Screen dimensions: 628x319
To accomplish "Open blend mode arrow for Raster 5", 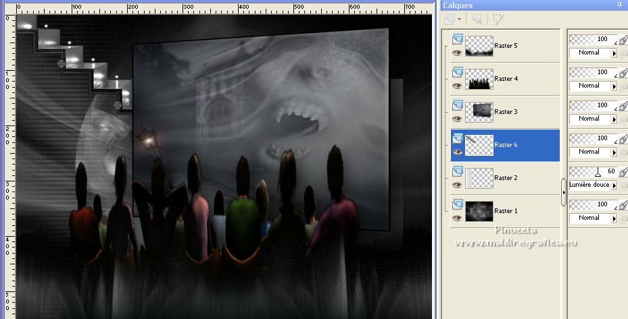I will (614, 53).
